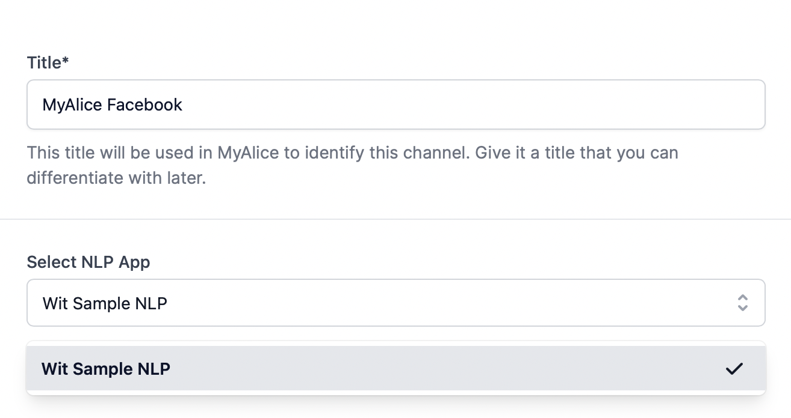Click the up-down chevron icon in NLP dropdown
This screenshot has width=791, height=418.
click(742, 303)
